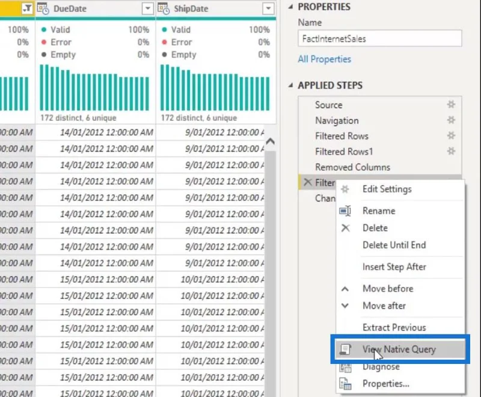
Task: Open the All Properties link
Action: 324,59
